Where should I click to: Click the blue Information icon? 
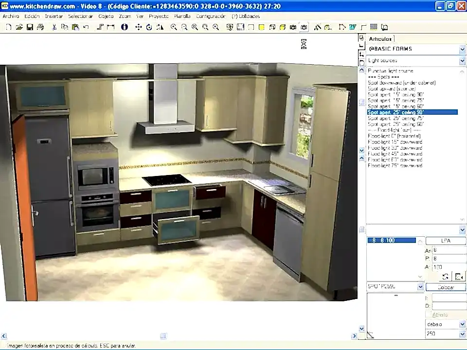pyautogui.click(x=125, y=27)
